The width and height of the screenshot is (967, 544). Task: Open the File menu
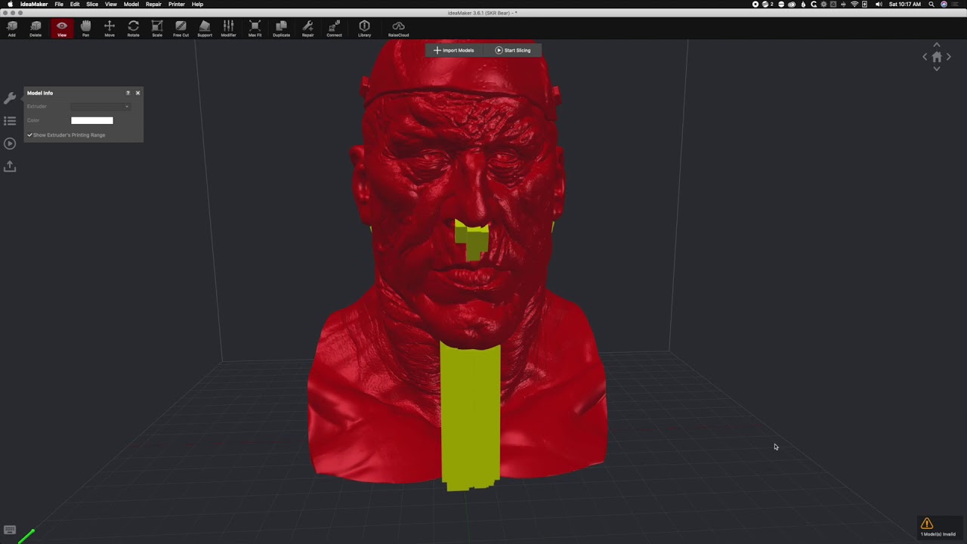pyautogui.click(x=59, y=5)
